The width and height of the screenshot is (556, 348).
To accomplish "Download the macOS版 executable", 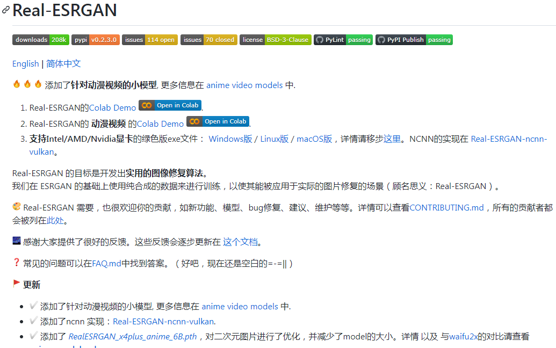I will [x=314, y=139].
